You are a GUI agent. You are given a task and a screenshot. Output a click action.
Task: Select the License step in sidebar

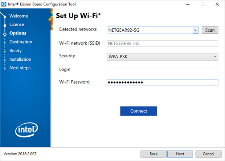click(x=17, y=24)
